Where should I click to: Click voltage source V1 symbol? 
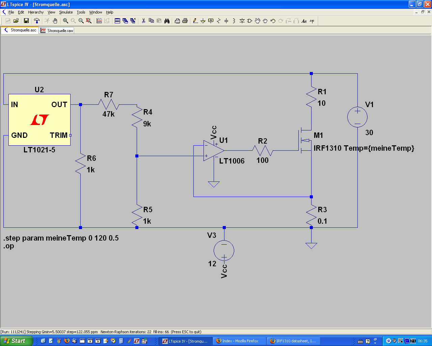tap(357, 117)
